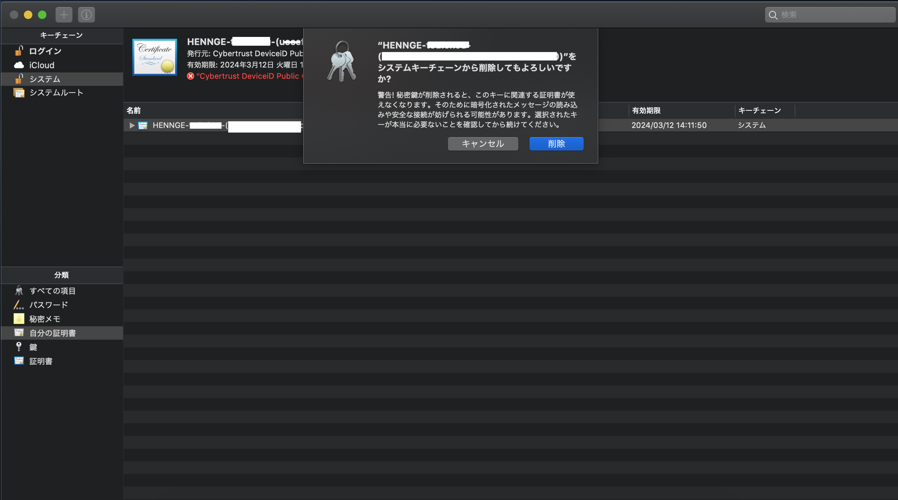Viewport: 898px width, 500px height.
Task: Click the 検索 search field
Action: (x=830, y=14)
